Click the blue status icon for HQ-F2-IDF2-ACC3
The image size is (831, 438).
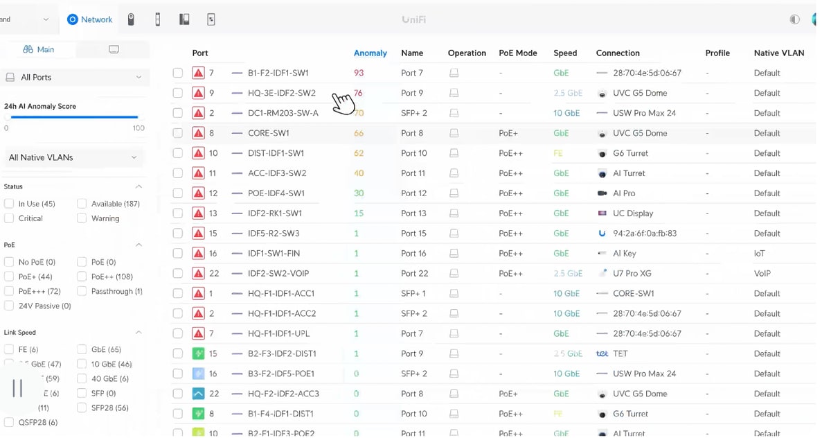[199, 394]
